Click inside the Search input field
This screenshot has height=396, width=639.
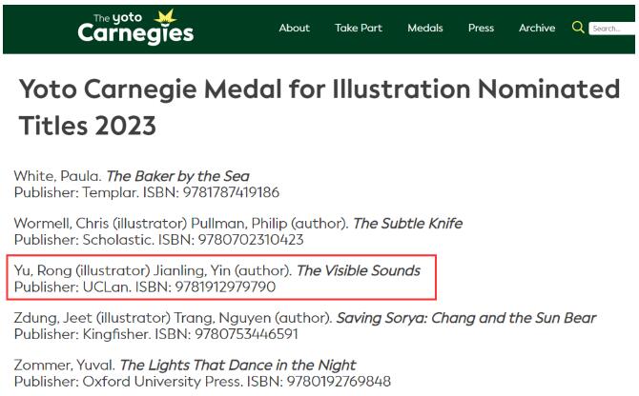coord(612,29)
